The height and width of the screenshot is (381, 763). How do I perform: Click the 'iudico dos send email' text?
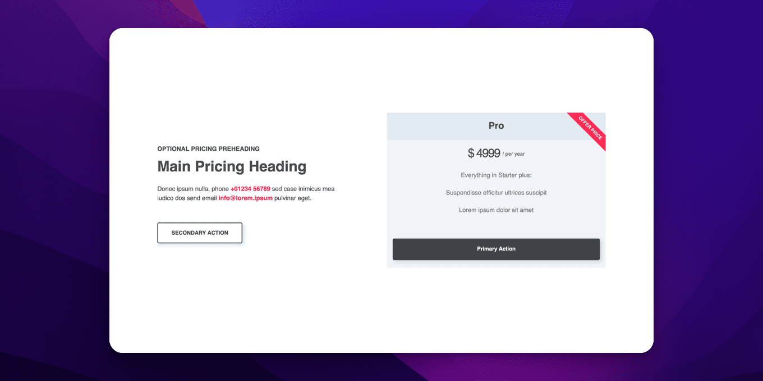(x=187, y=198)
